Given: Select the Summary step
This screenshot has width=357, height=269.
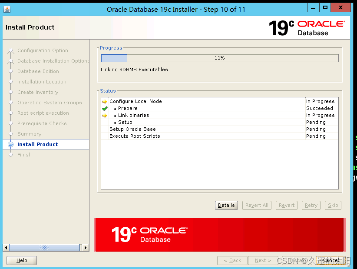Looking at the screenshot, I should (30, 134).
